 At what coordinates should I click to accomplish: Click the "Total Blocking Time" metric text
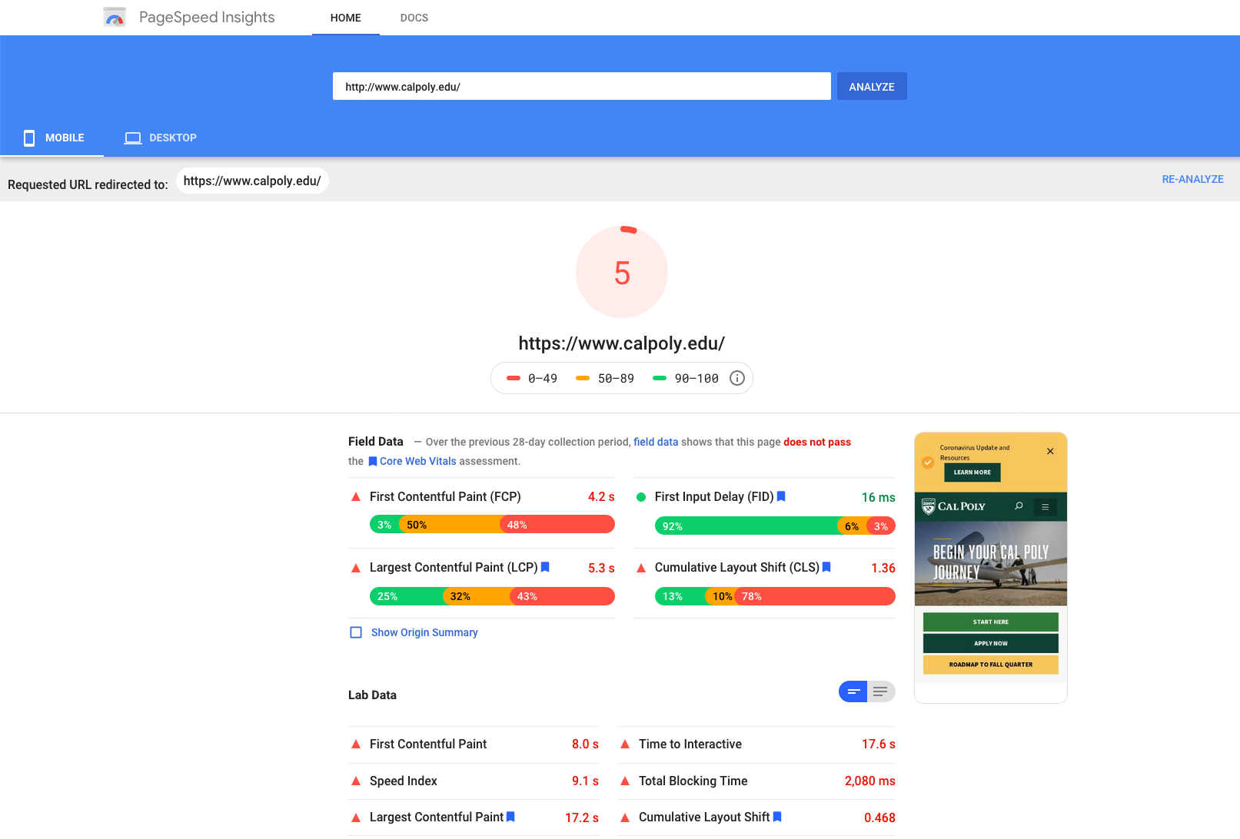click(x=693, y=781)
